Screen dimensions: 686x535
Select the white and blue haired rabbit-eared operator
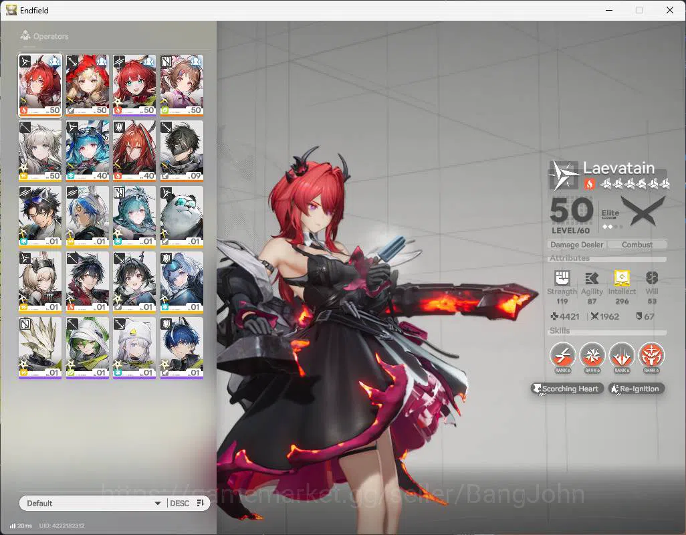pos(88,217)
